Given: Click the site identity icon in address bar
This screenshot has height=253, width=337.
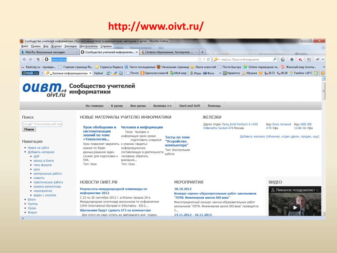Looking at the screenshot, I should click(47, 59).
